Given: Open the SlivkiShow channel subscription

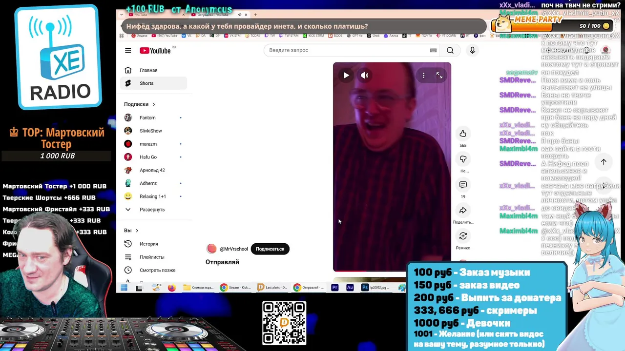Looking at the screenshot, I should pos(153,131).
